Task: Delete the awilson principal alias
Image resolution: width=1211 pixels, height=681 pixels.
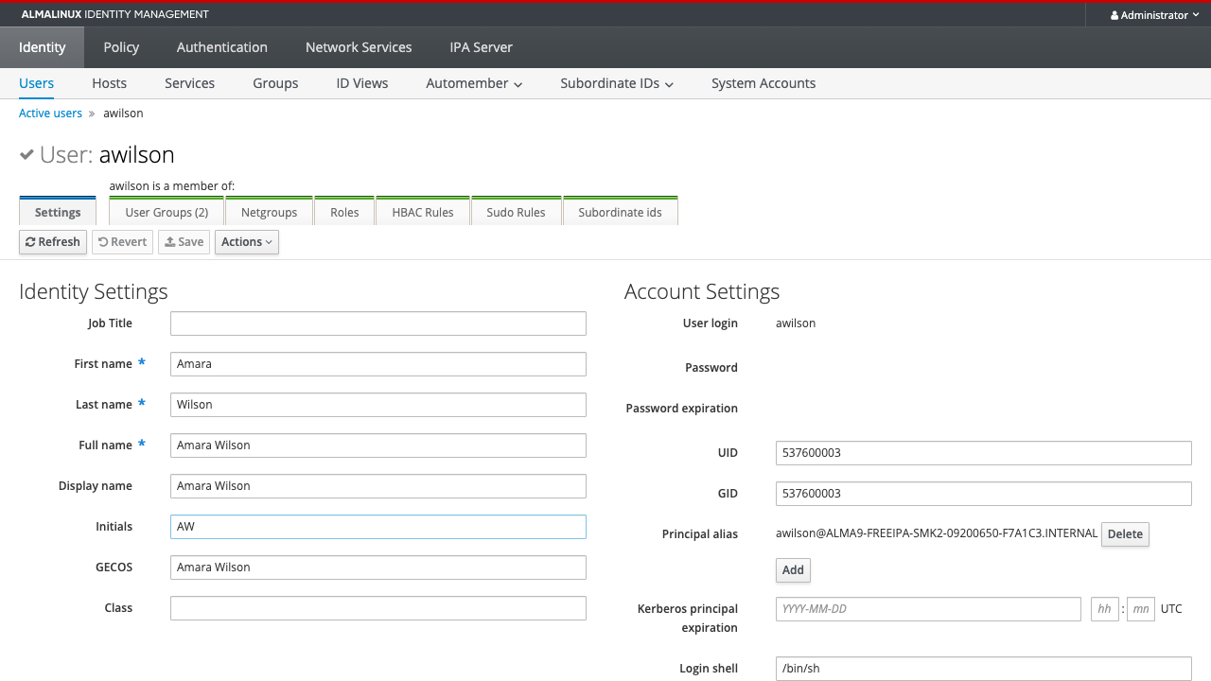Action: (1125, 534)
